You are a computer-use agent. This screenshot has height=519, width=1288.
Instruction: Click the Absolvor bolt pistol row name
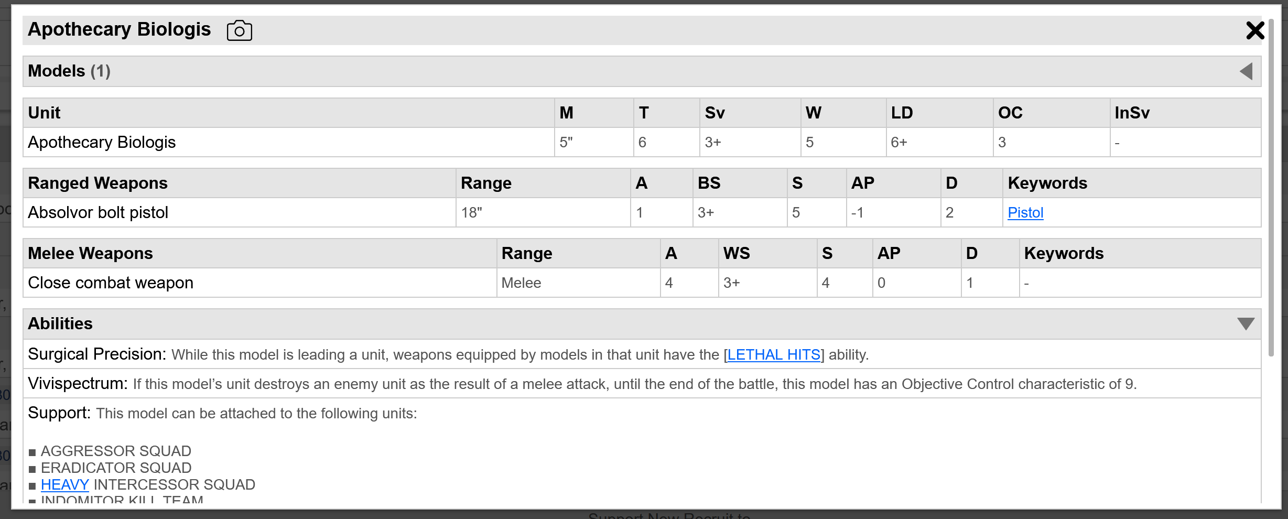98,212
